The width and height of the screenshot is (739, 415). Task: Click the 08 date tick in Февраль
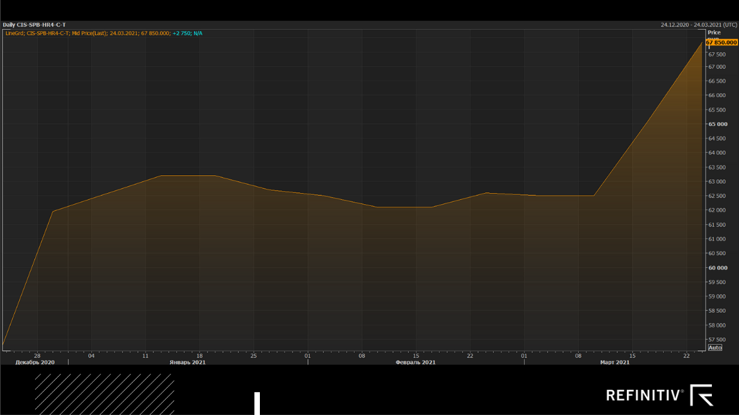tap(362, 355)
